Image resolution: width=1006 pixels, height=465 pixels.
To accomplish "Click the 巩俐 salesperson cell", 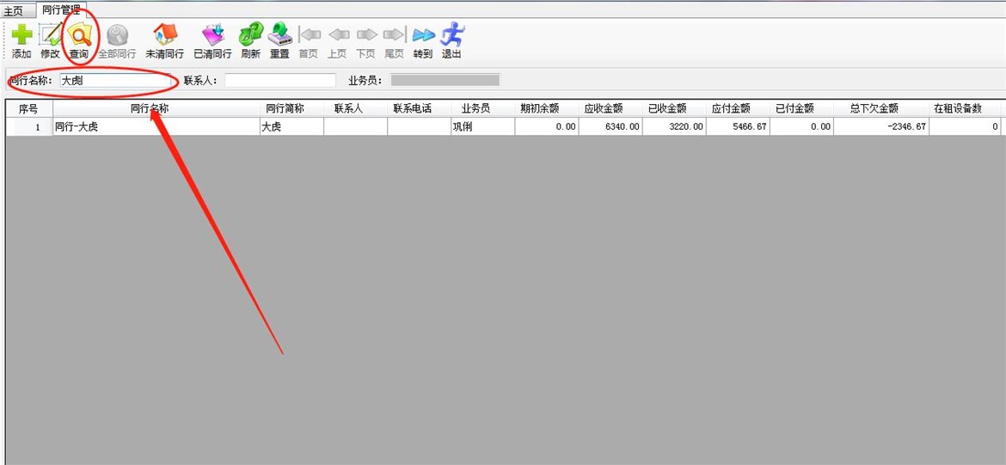I will (x=482, y=126).
